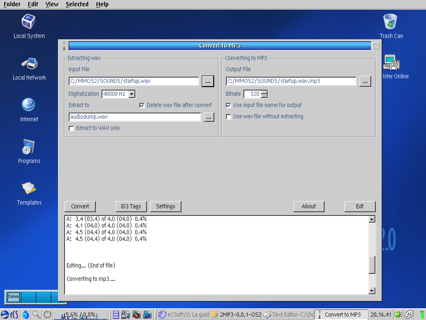Click the log output scrollbar thumb

(x=372, y=265)
